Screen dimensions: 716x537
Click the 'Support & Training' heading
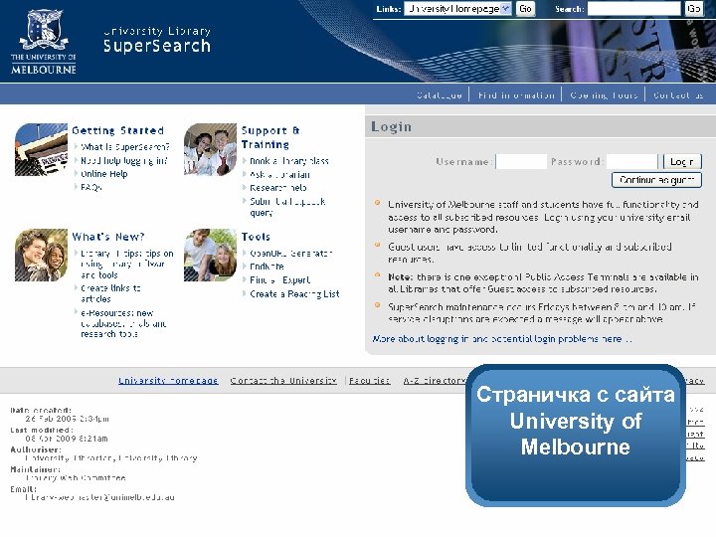click(270, 137)
